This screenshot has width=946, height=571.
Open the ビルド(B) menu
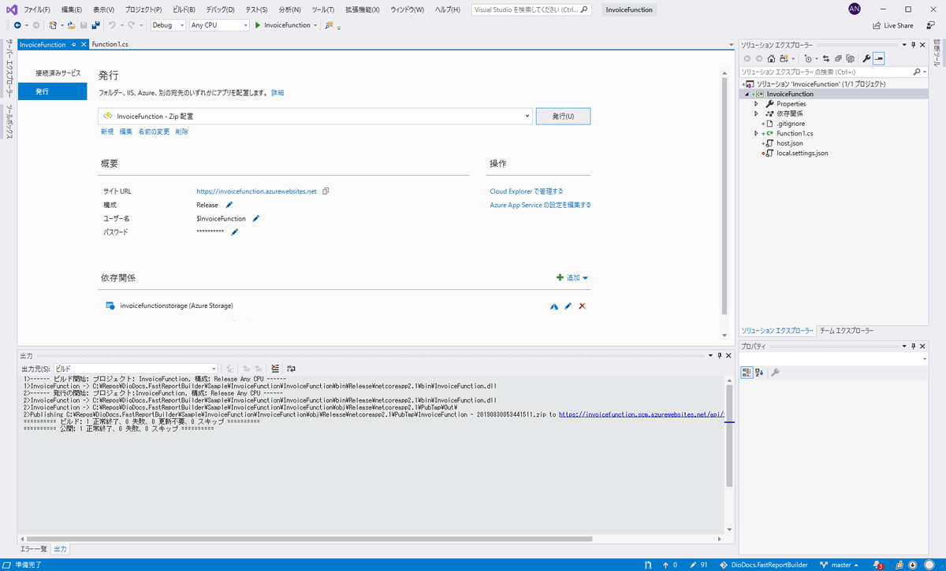[x=184, y=9]
